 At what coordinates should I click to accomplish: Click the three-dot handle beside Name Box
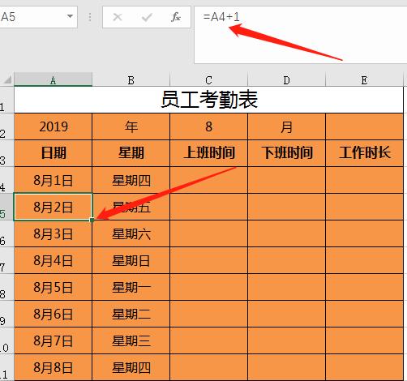pyautogui.click(x=90, y=17)
